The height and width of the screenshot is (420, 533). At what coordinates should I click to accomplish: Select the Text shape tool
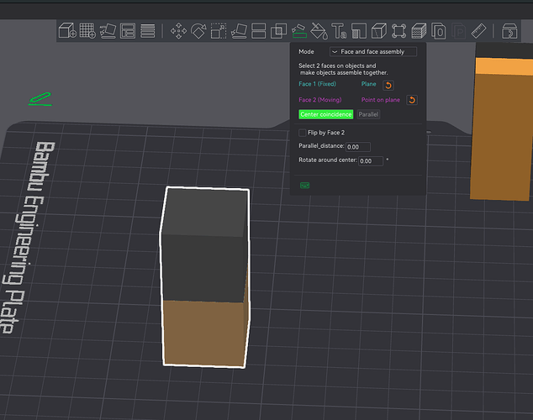point(339,31)
